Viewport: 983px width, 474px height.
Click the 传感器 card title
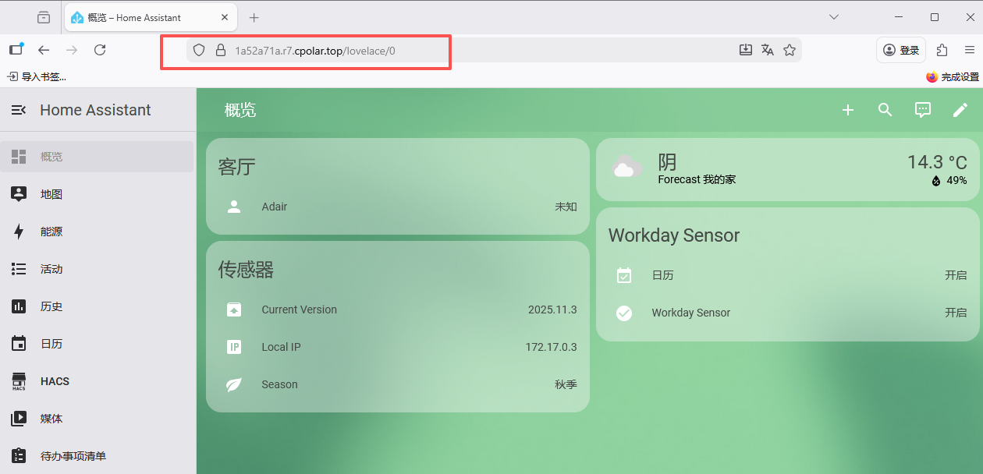(x=247, y=270)
